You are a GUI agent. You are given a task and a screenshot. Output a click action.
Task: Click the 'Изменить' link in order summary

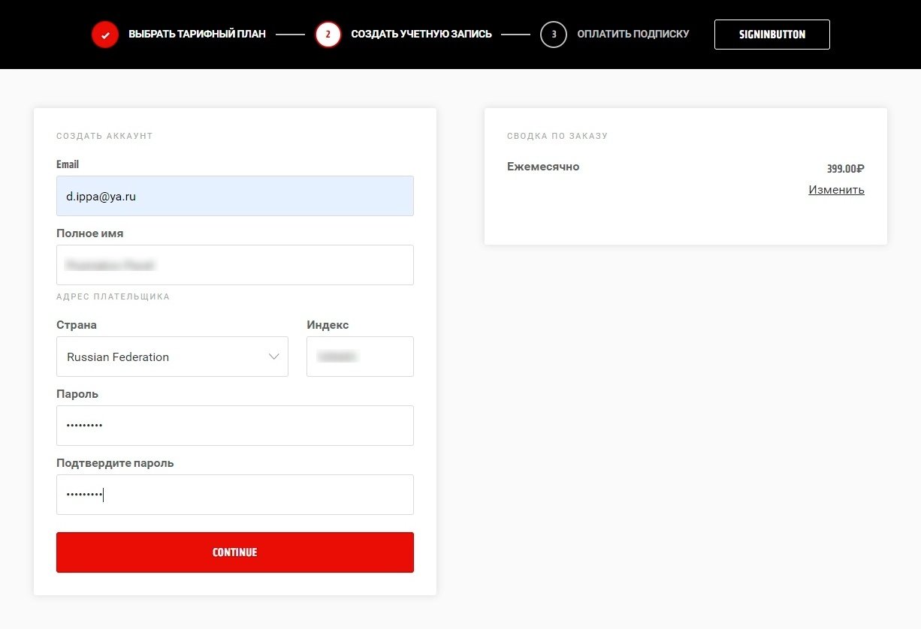pyautogui.click(x=836, y=190)
